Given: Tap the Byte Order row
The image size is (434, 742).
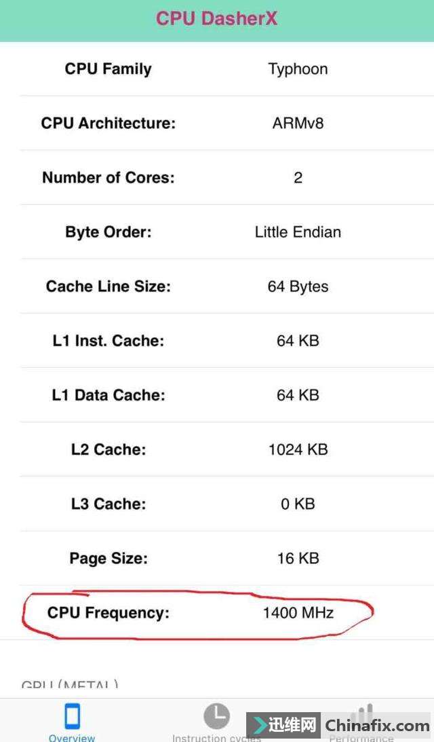Looking at the screenshot, I should coord(217,232).
